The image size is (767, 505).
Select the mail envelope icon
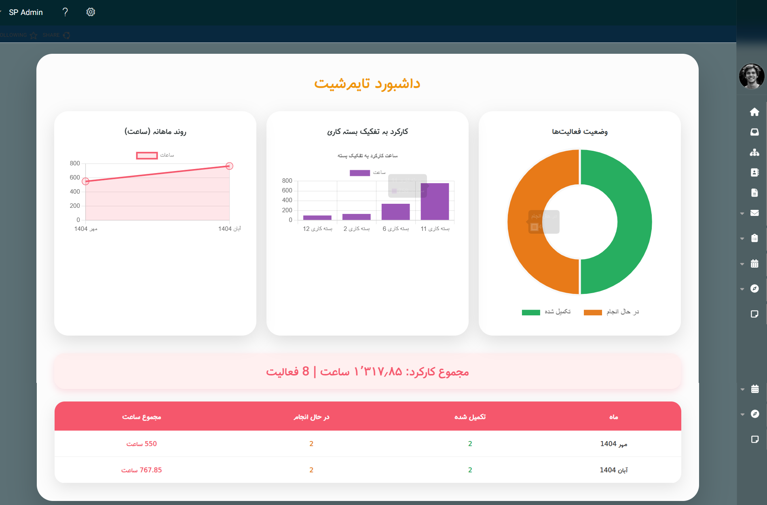tap(754, 213)
